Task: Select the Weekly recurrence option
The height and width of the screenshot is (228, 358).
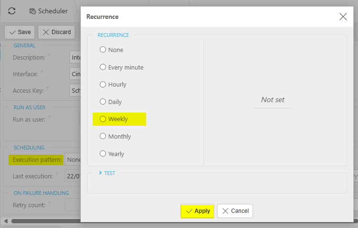Action: 103,119
